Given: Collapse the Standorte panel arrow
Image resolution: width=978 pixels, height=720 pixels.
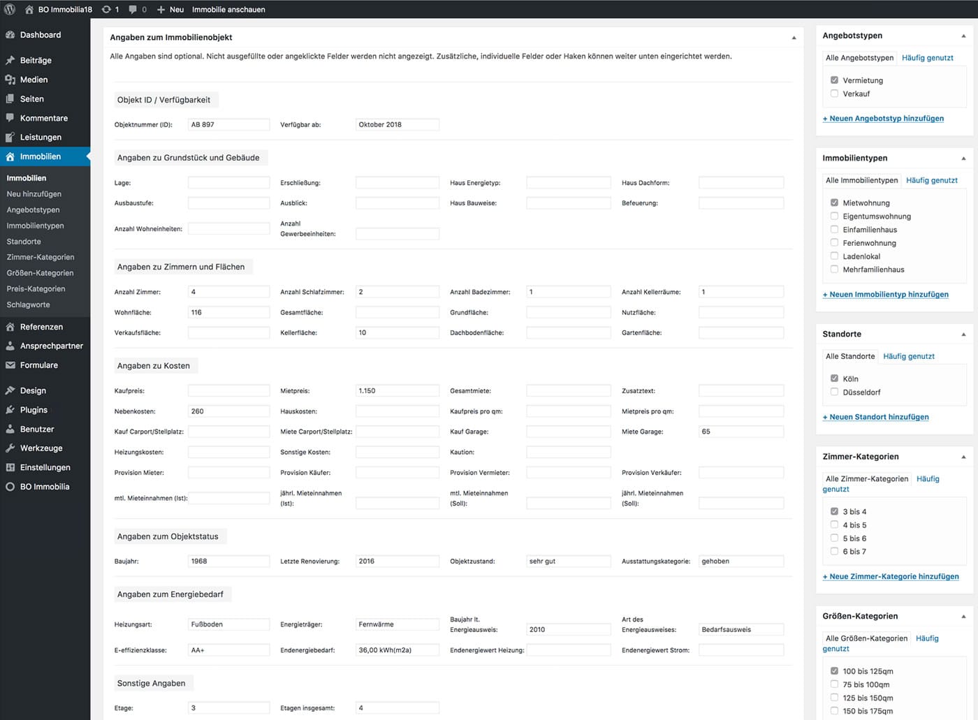Looking at the screenshot, I should [963, 335].
